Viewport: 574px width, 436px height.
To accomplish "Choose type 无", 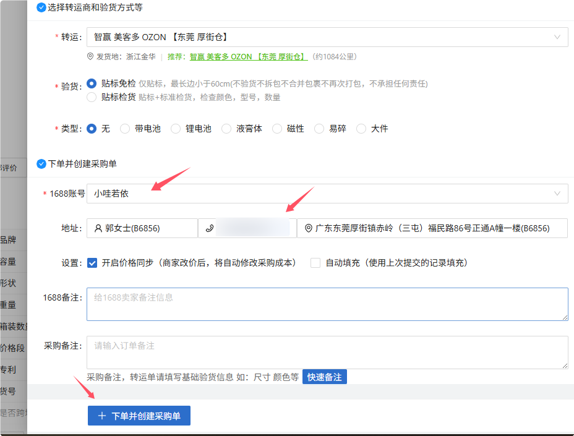I will [x=92, y=129].
